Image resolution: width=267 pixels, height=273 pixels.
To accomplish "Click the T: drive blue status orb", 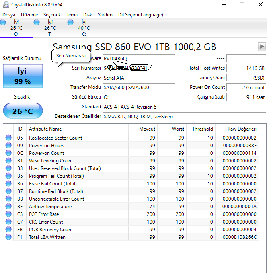I will 37,22.
